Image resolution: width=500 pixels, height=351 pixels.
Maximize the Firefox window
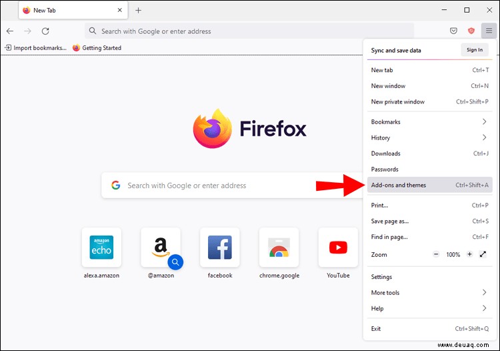(467, 10)
